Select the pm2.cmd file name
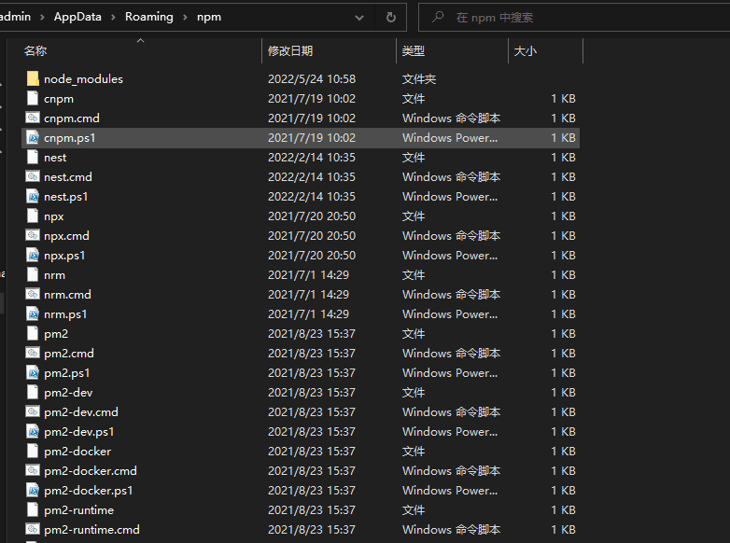The width and height of the screenshot is (730, 543). pos(69,354)
